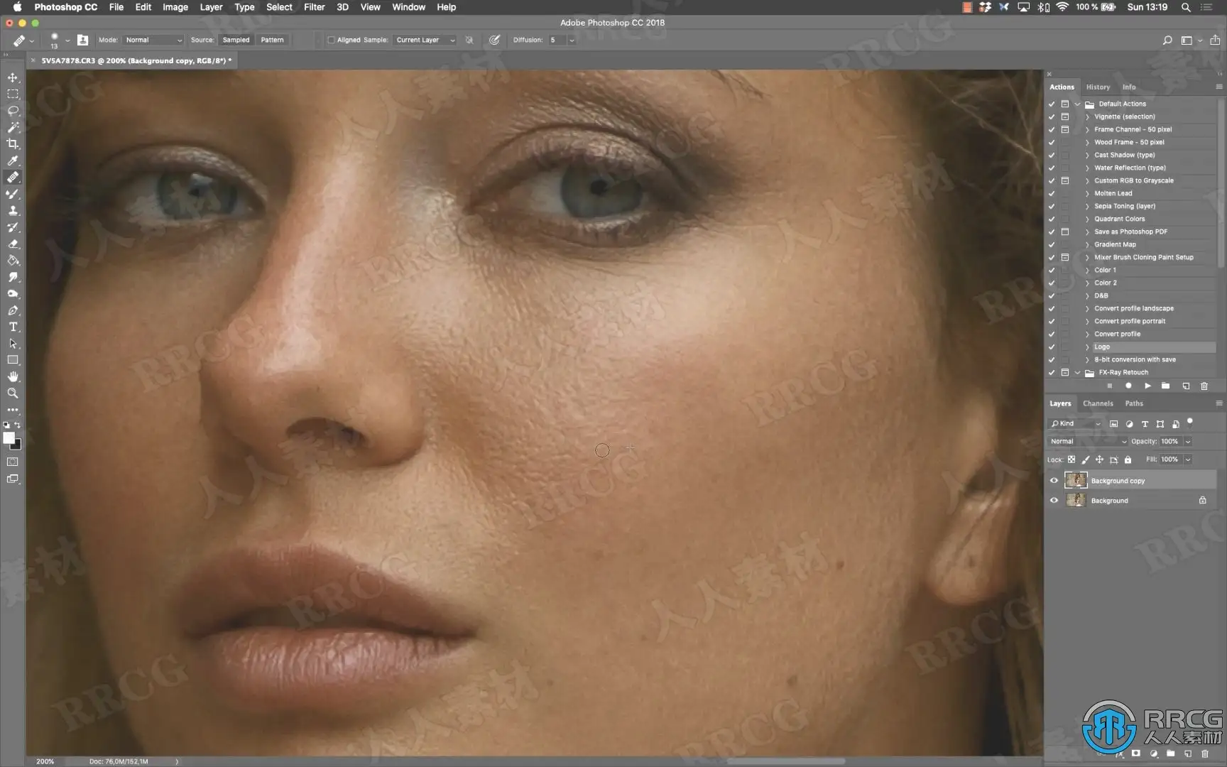Select the Background copy layer thumbnail

1076,481
